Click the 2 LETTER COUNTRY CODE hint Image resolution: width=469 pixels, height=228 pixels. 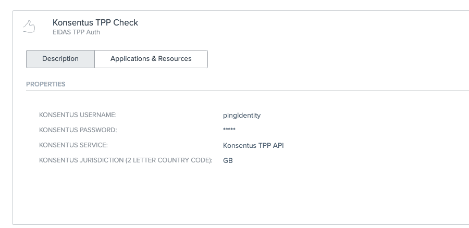(168, 160)
